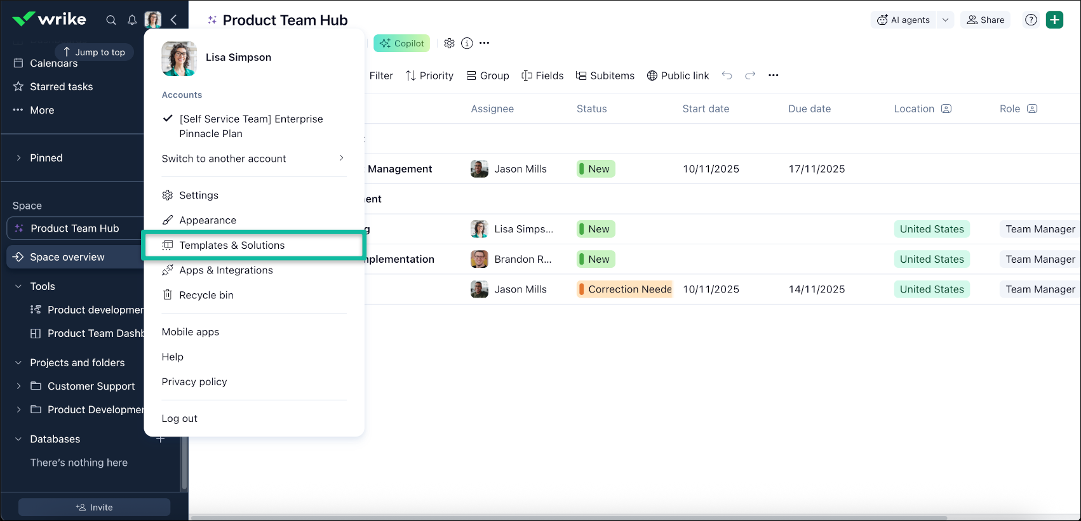Image resolution: width=1081 pixels, height=521 pixels.
Task: Click the undo arrow icon
Action: 727,76
